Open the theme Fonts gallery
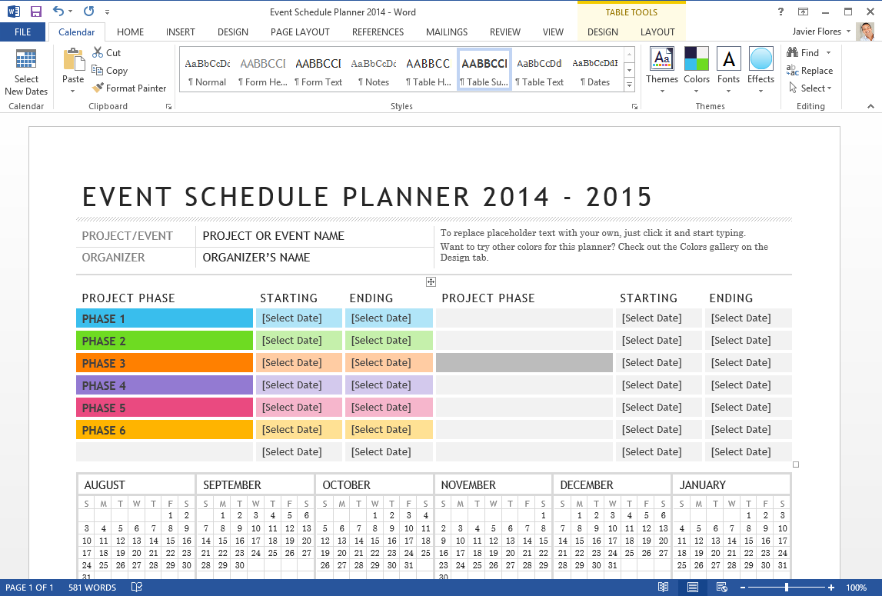The width and height of the screenshot is (882, 596). 728,70
